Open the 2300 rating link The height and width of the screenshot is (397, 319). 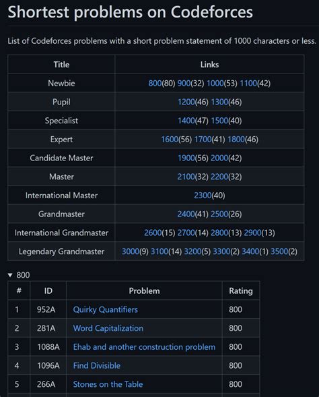pyautogui.click(x=203, y=195)
